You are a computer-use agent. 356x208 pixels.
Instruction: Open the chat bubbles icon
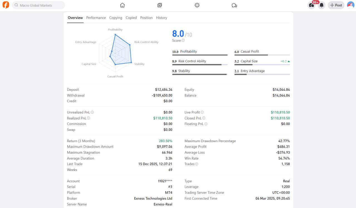234,5
